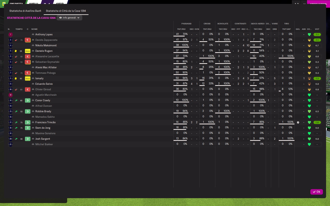The image size is (330, 206).
Task: Open Eduardo Salvio's player name link
Action: click(44, 84)
